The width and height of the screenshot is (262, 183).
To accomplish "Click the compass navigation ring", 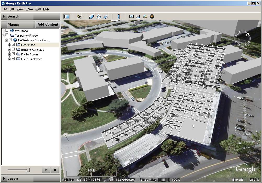I will pyautogui.click(x=242, y=39).
